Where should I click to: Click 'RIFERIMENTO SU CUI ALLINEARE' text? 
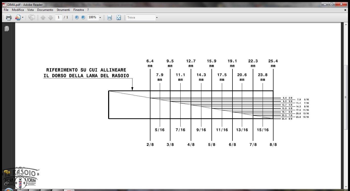click(x=86, y=70)
